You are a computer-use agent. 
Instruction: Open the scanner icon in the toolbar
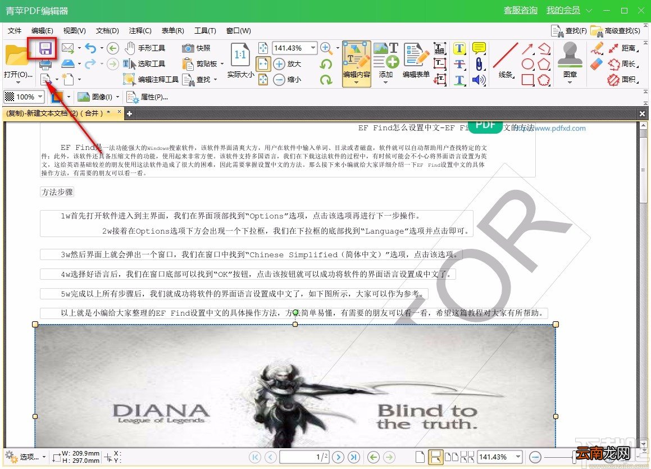67,63
